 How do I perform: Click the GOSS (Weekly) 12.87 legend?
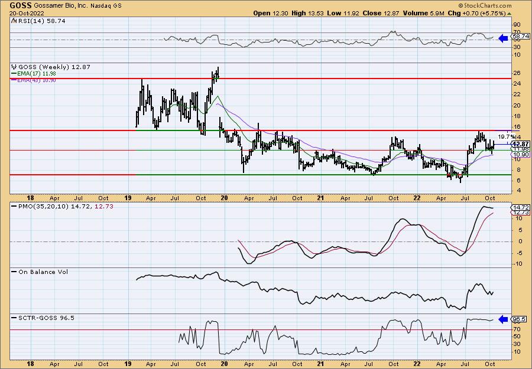click(54, 67)
